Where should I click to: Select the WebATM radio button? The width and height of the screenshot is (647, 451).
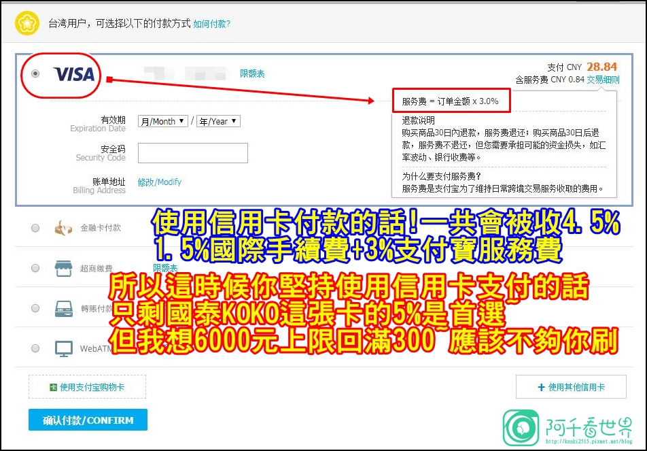(35, 348)
